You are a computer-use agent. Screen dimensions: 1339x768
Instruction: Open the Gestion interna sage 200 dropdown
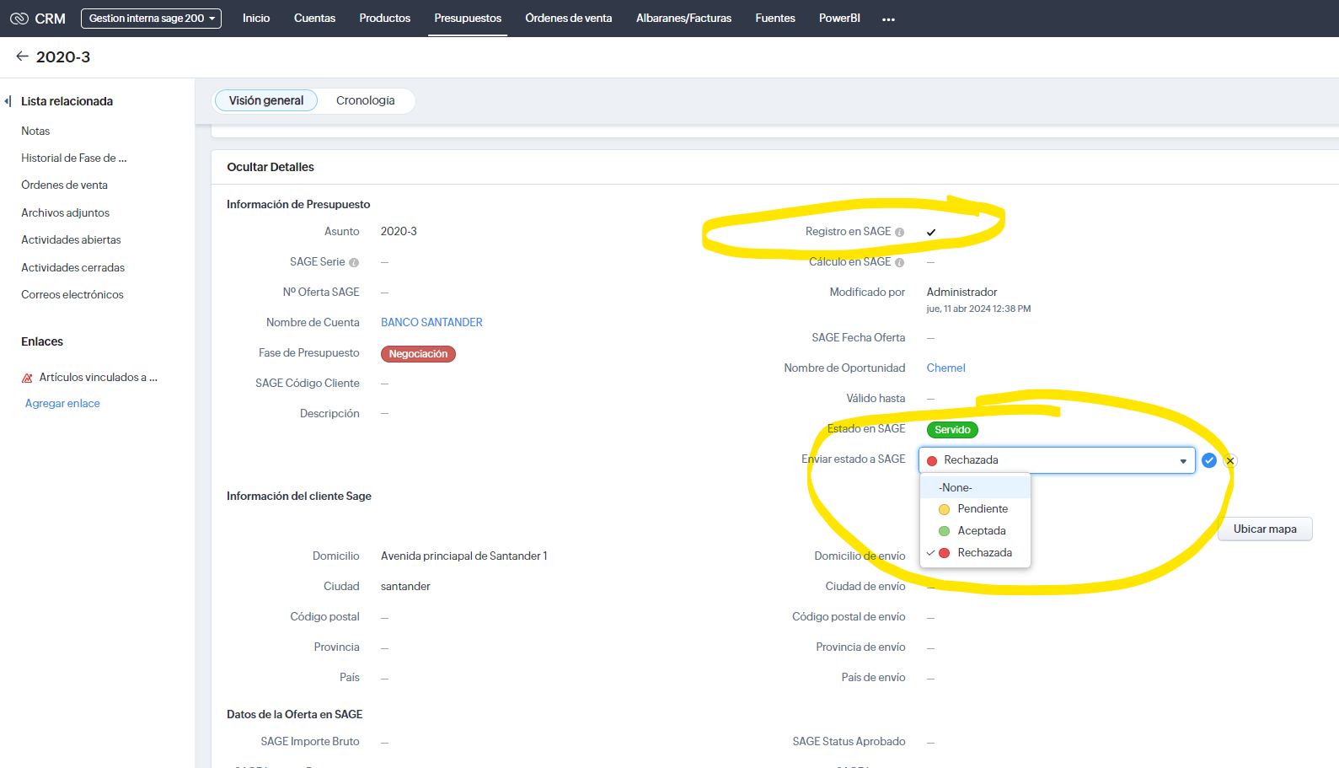tap(151, 19)
